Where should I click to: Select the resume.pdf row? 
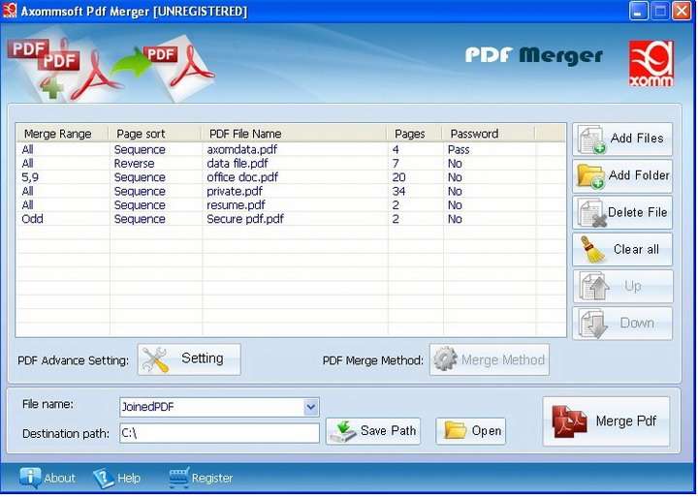click(x=291, y=205)
